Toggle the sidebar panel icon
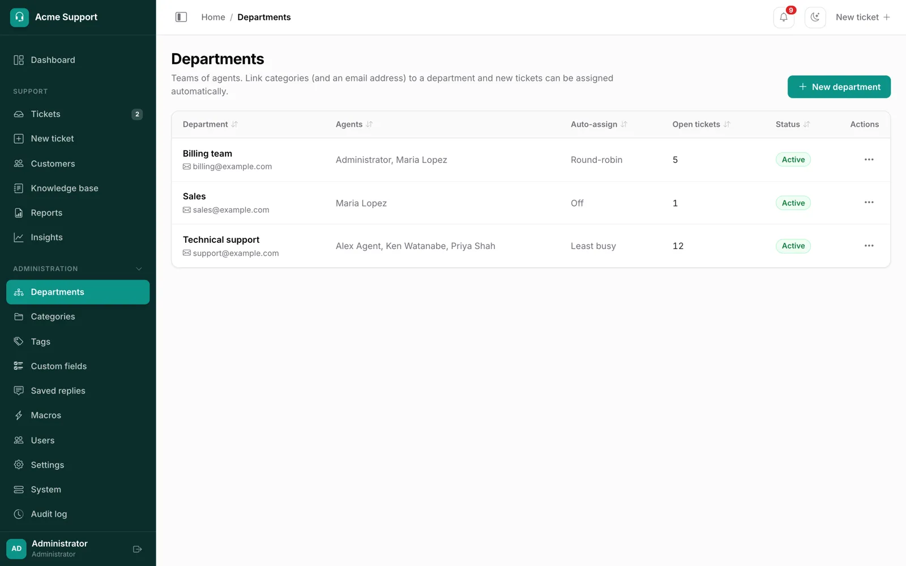Viewport: 906px width, 566px height. coord(181,17)
